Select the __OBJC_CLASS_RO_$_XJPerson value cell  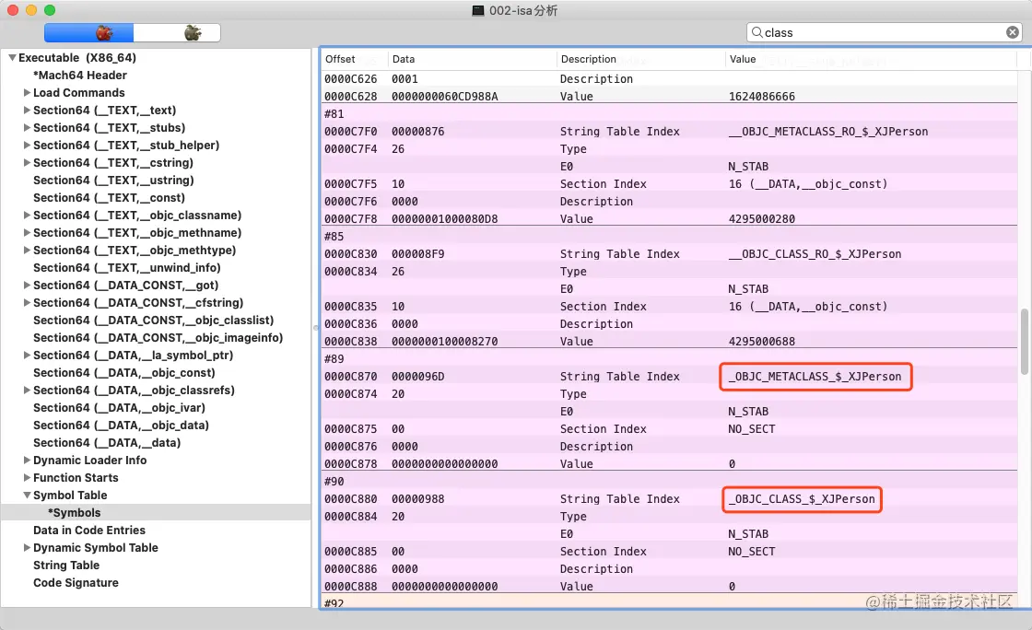pyautogui.click(x=815, y=254)
